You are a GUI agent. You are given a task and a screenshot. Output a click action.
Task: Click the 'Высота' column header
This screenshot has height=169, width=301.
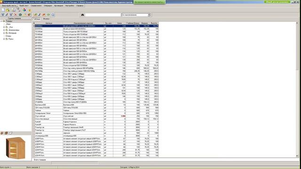[x=154, y=23]
